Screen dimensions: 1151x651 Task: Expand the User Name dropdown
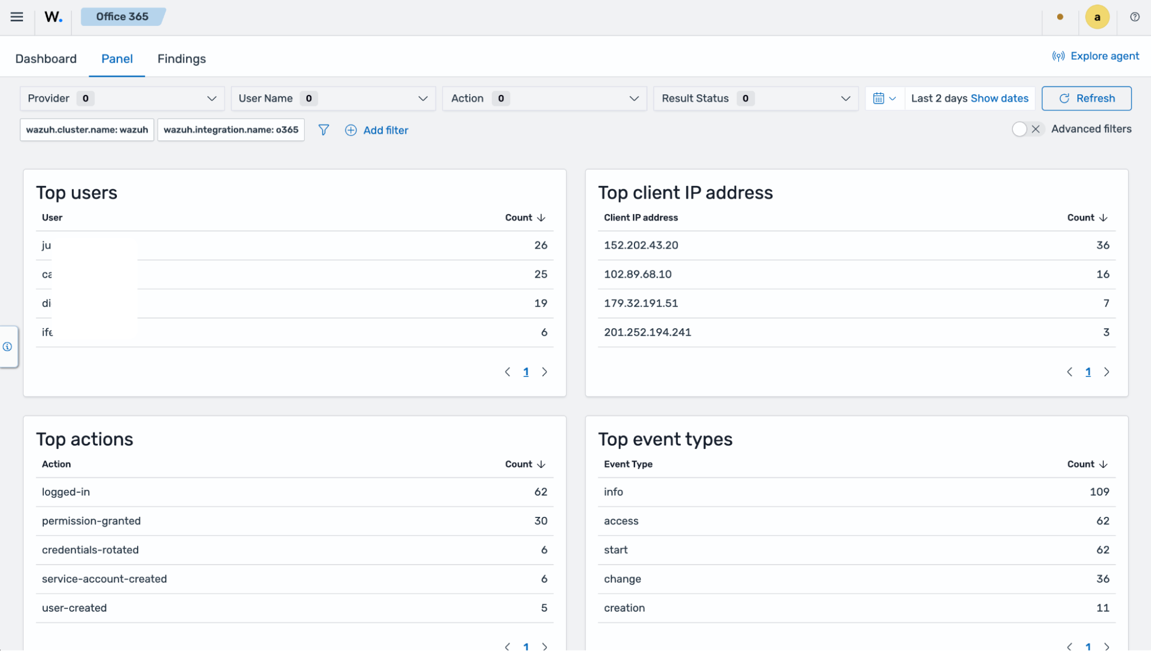point(333,98)
